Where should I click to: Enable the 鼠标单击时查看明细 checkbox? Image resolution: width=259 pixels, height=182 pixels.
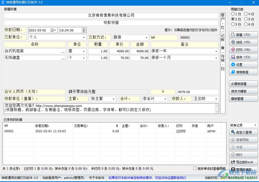(x=195, y=168)
